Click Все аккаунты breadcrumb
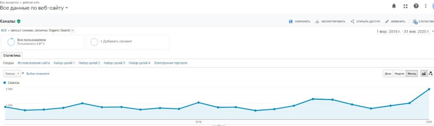This screenshot has width=434, height=126. point(9,2)
